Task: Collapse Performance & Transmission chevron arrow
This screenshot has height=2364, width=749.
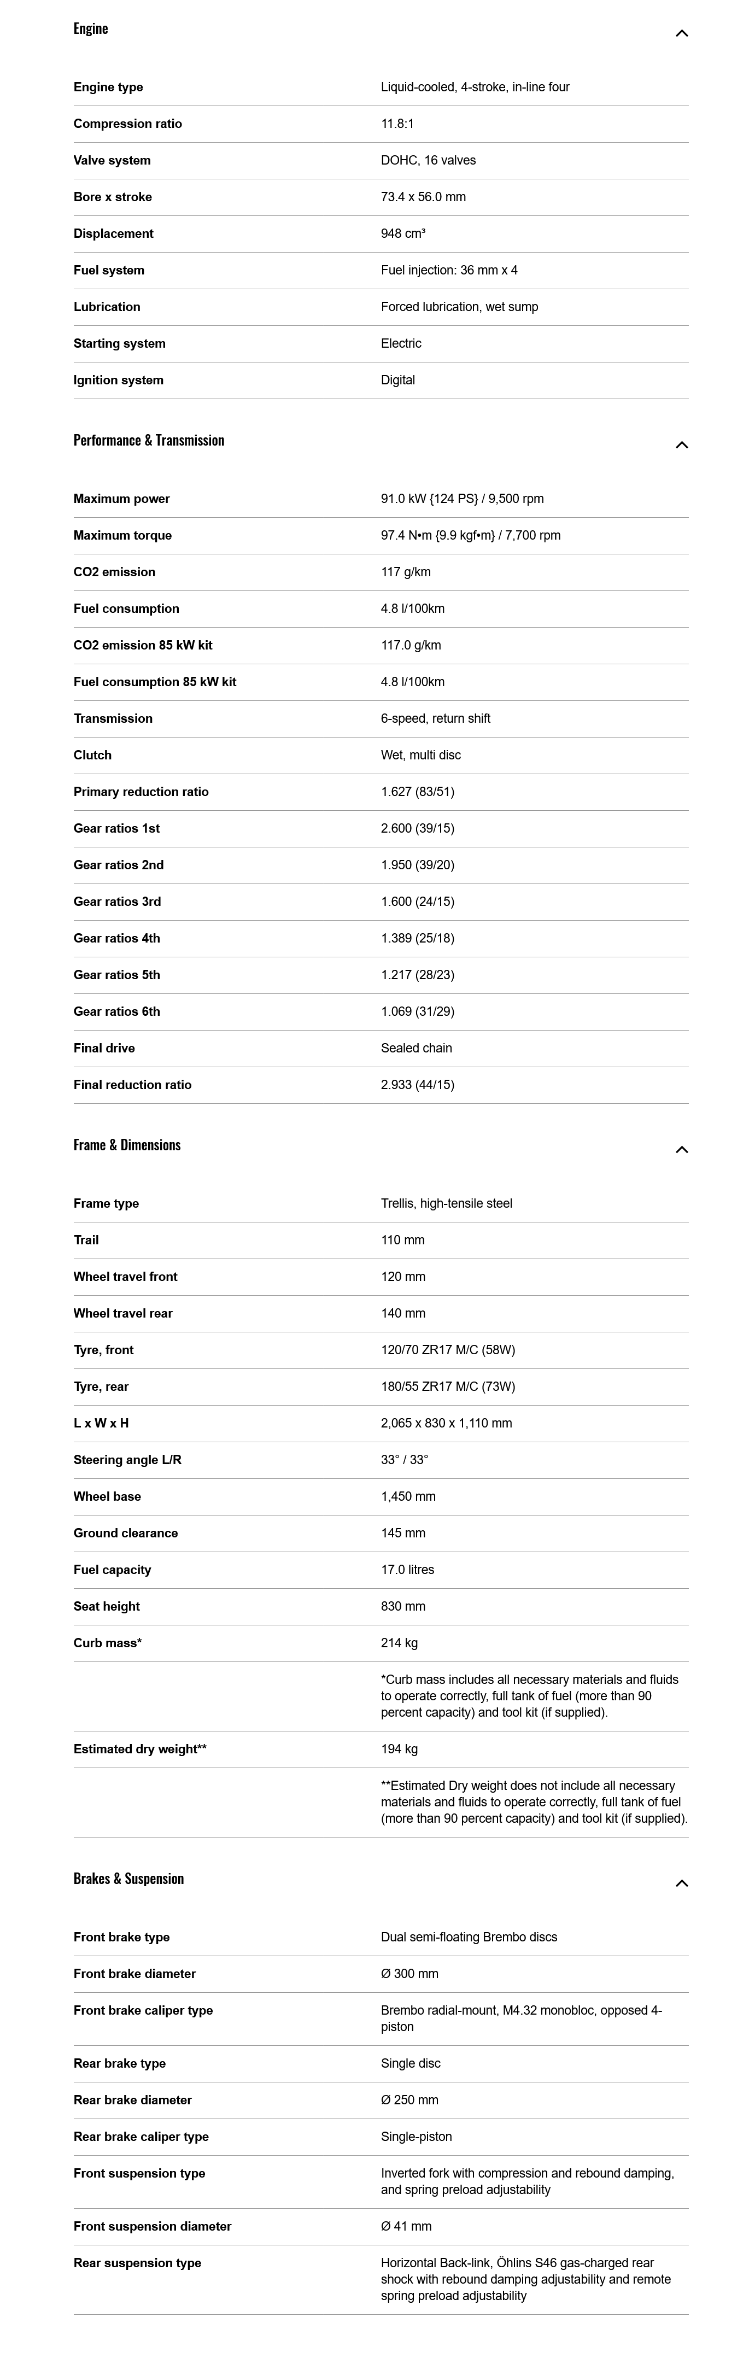Action: pos(681,445)
